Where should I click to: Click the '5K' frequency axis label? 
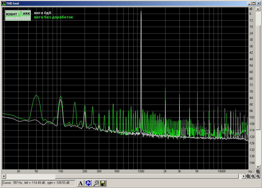click(197, 171)
